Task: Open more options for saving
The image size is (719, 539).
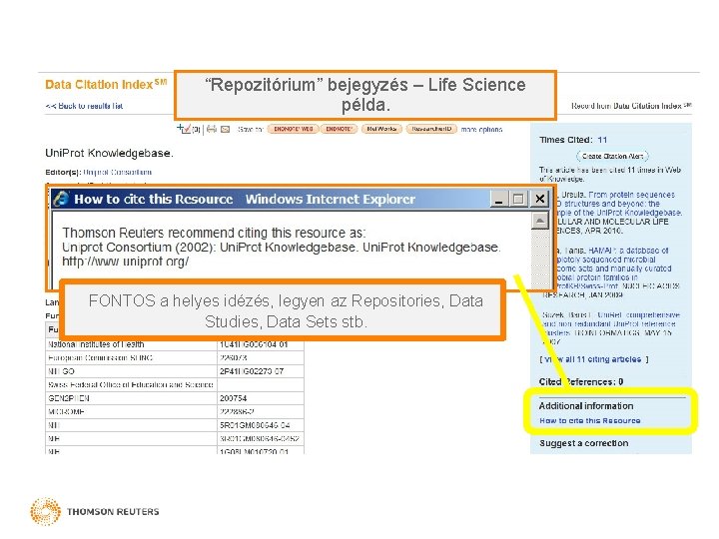Action: point(481,130)
